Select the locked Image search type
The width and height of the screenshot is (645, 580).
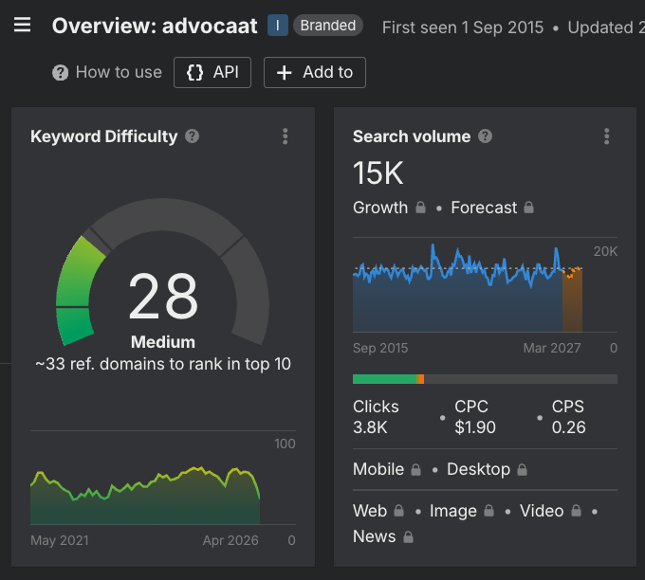[462, 511]
